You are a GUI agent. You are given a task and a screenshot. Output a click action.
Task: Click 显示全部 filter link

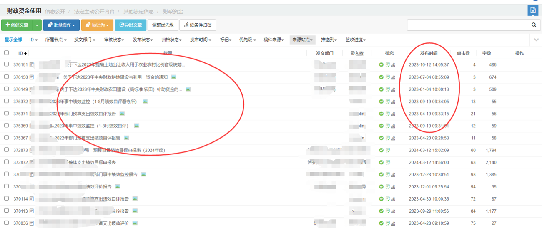[13, 40]
